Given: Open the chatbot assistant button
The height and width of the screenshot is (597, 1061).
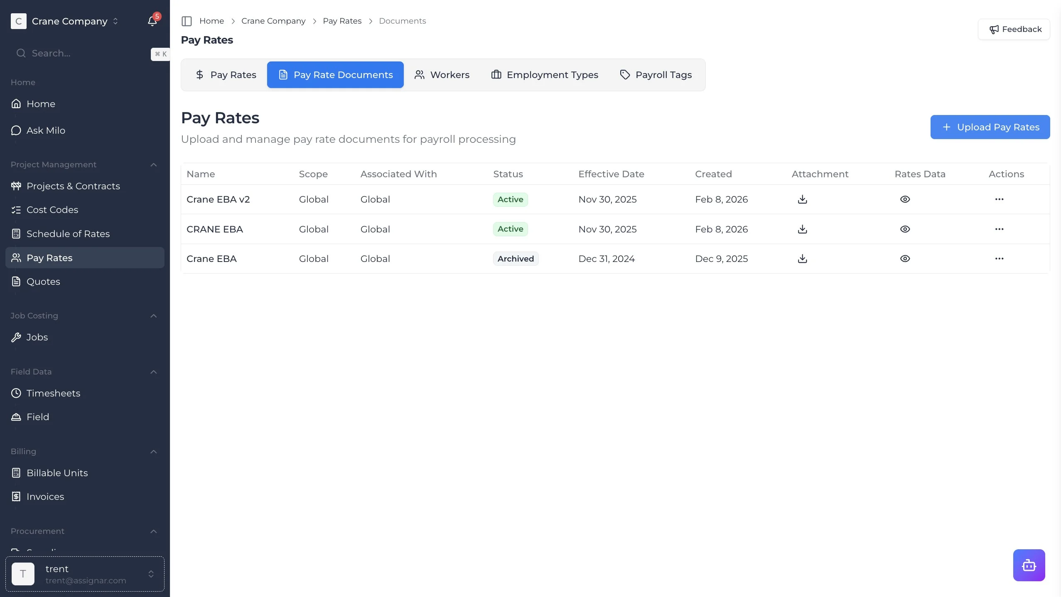Looking at the screenshot, I should pyautogui.click(x=1029, y=565).
